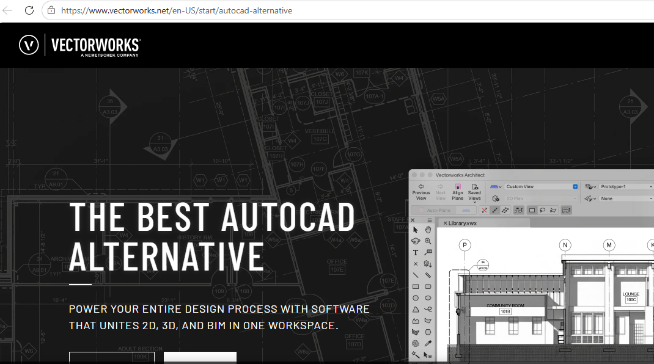Open the 2D Plan render dropdown

541,198
